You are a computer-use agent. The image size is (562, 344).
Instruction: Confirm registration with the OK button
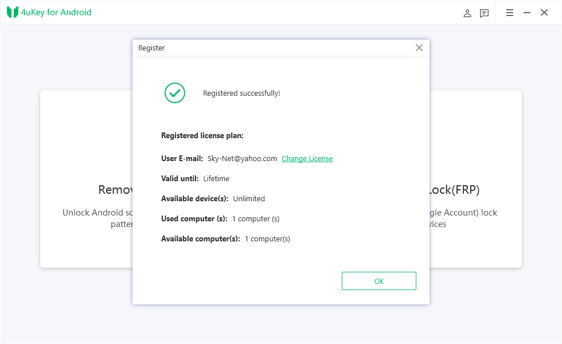click(x=379, y=281)
